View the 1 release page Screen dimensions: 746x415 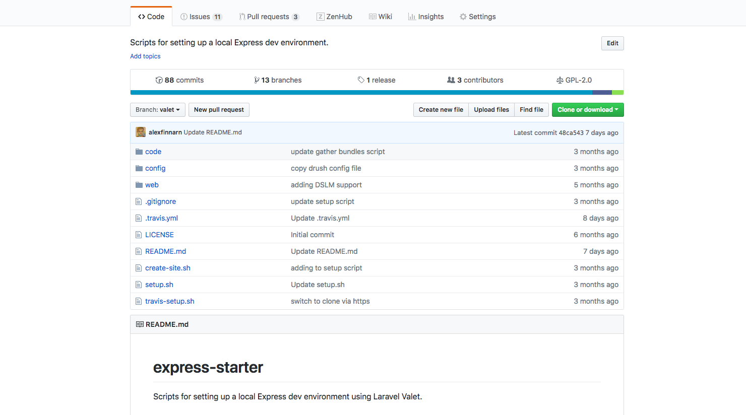[377, 80]
